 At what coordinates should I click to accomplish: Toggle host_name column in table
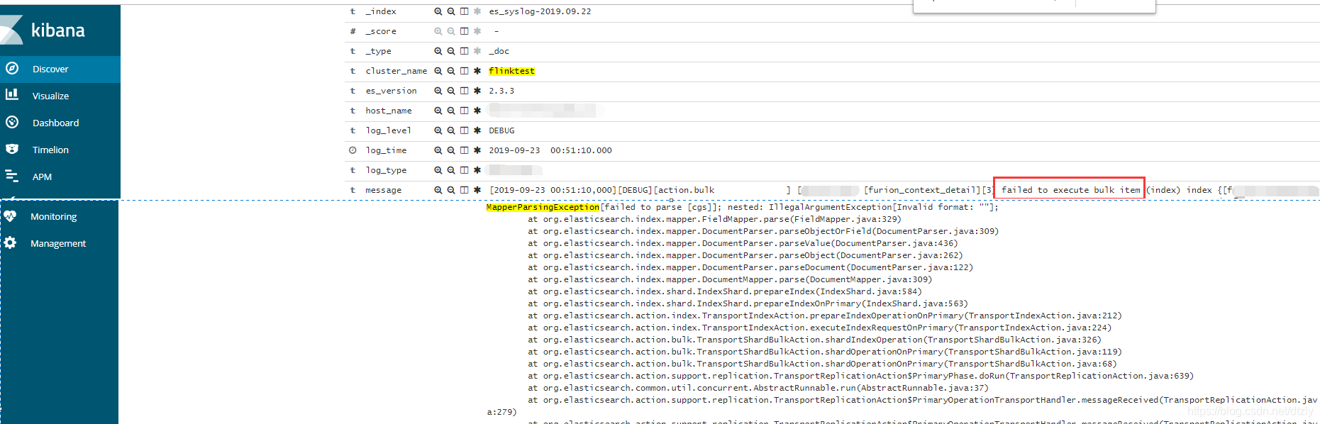pyautogui.click(x=464, y=111)
